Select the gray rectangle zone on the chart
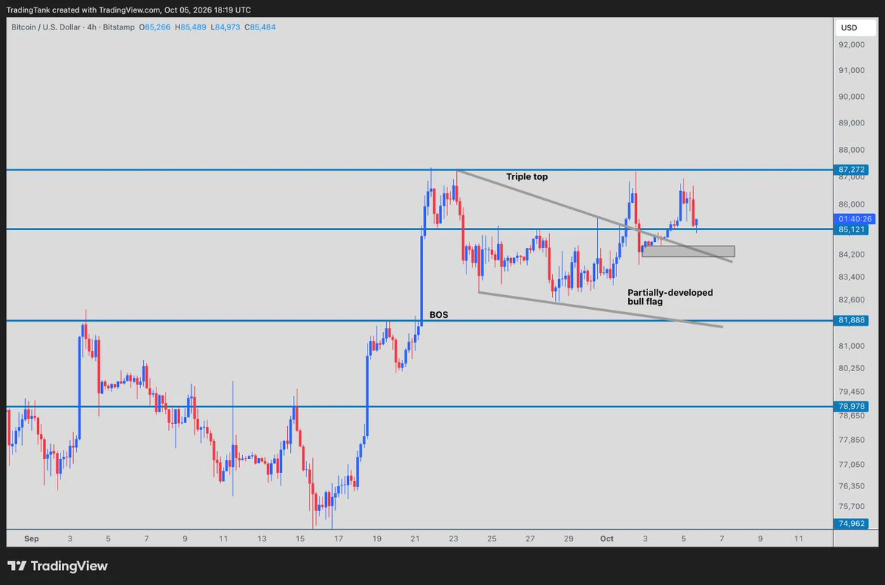This screenshot has height=585, width=885. pos(688,252)
